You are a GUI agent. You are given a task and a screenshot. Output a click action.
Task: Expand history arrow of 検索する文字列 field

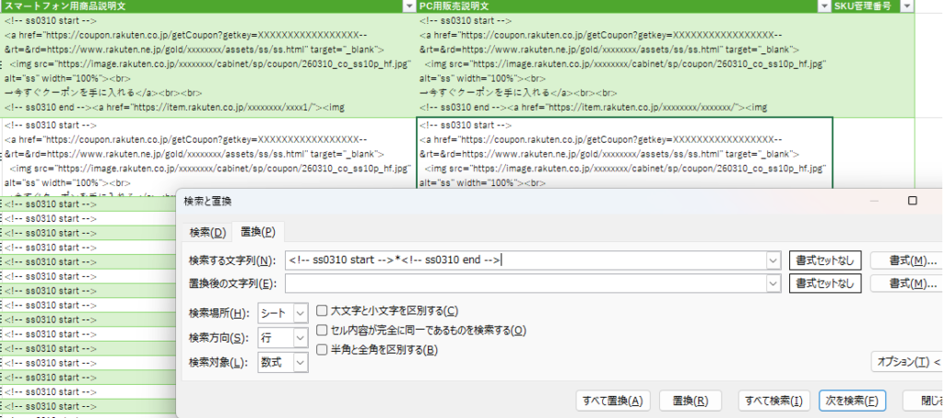coord(773,261)
